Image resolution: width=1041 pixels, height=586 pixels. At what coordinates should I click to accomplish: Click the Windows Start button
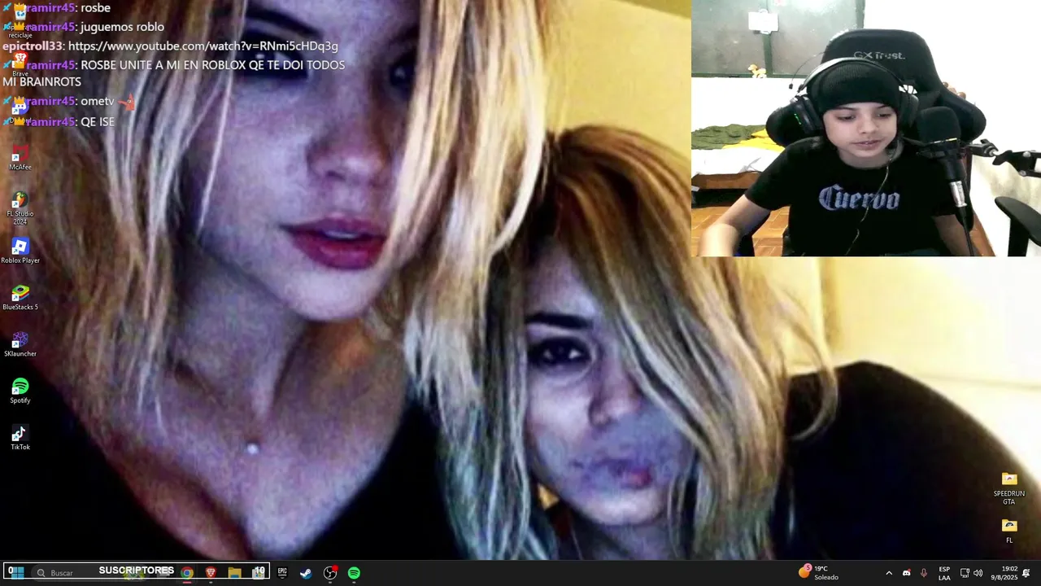click(15, 572)
